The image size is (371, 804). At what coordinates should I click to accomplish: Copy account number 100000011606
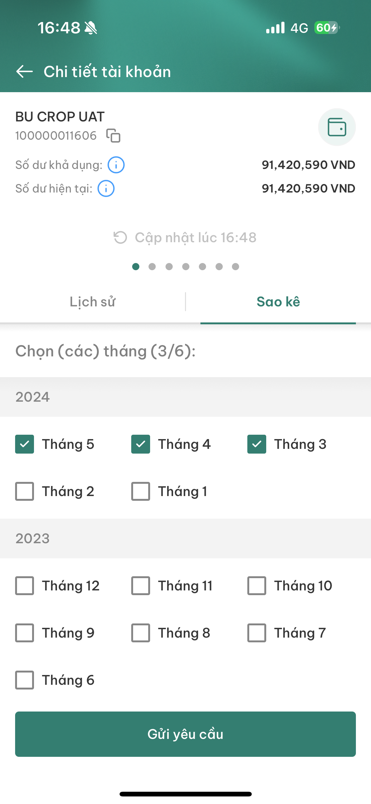[x=113, y=136]
